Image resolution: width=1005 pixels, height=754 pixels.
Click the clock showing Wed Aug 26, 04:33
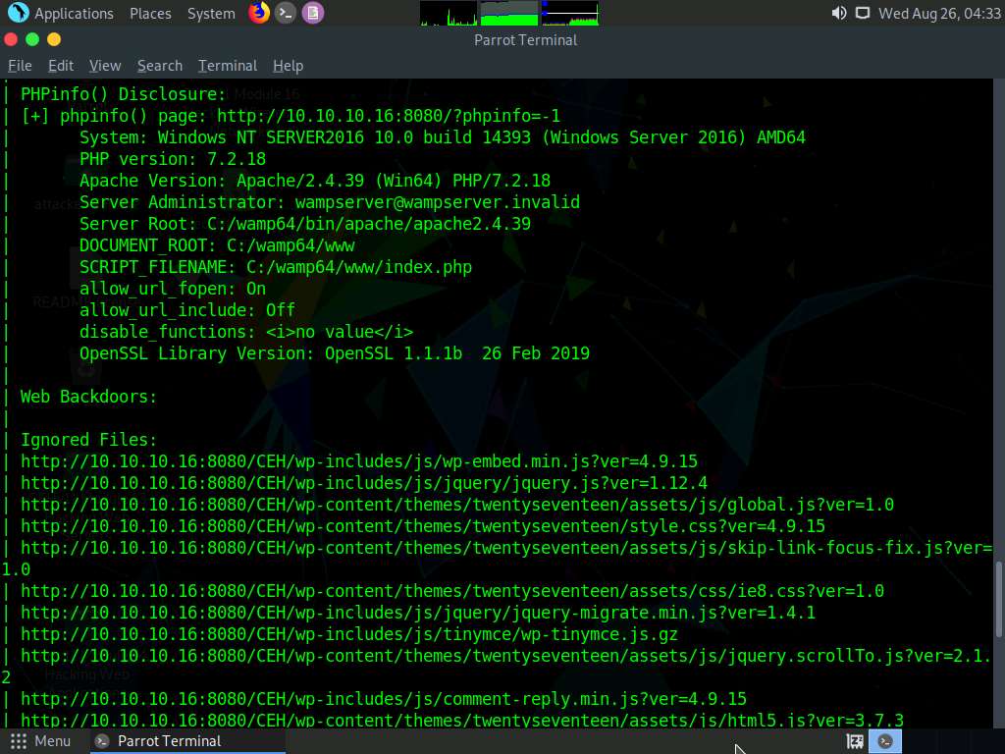click(939, 14)
